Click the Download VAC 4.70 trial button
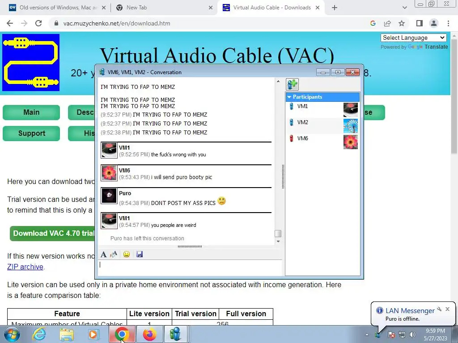The image size is (458, 343). 53,233
